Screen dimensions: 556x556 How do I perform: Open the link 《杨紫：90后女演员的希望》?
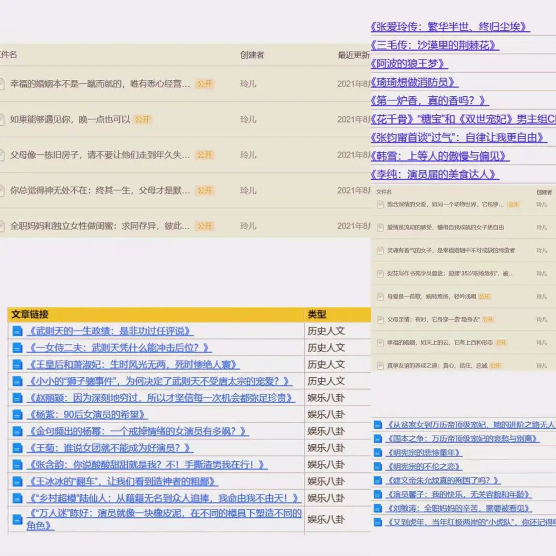pyautogui.click(x=87, y=414)
